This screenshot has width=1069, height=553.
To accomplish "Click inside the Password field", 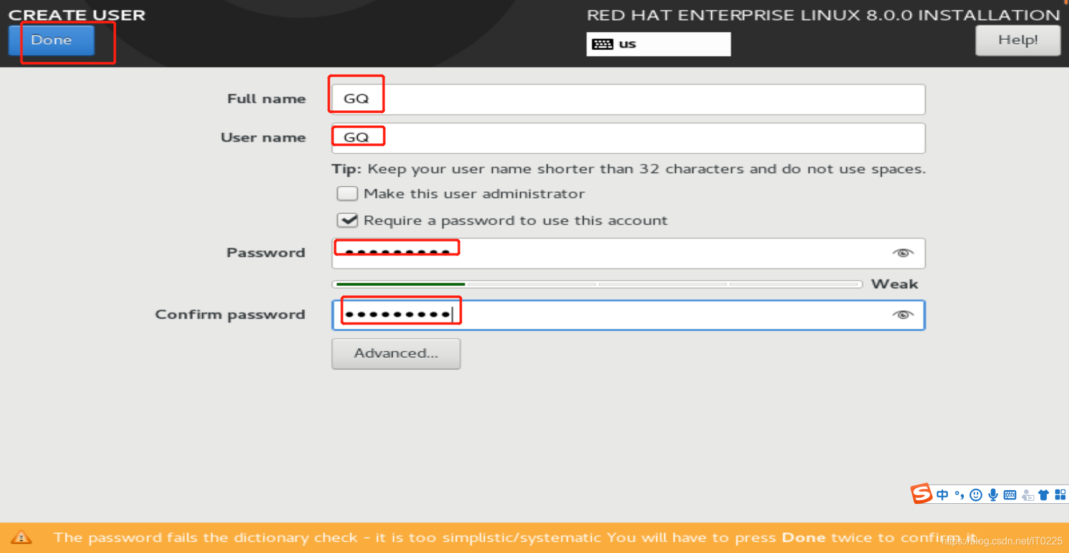I will [628, 253].
